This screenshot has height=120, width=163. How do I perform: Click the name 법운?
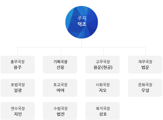(145, 67)
